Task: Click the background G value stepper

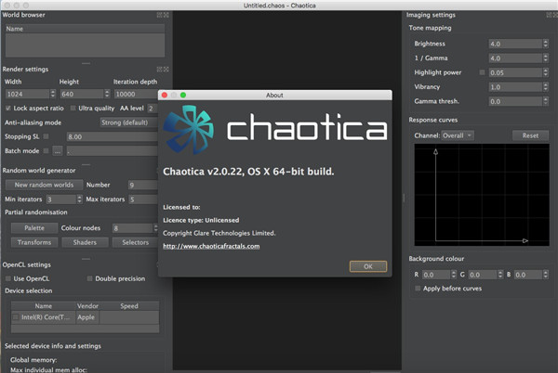Action: [x=500, y=275]
